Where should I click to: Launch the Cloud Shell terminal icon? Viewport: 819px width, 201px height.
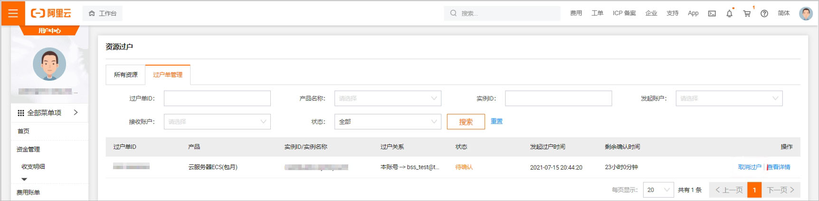[712, 13]
